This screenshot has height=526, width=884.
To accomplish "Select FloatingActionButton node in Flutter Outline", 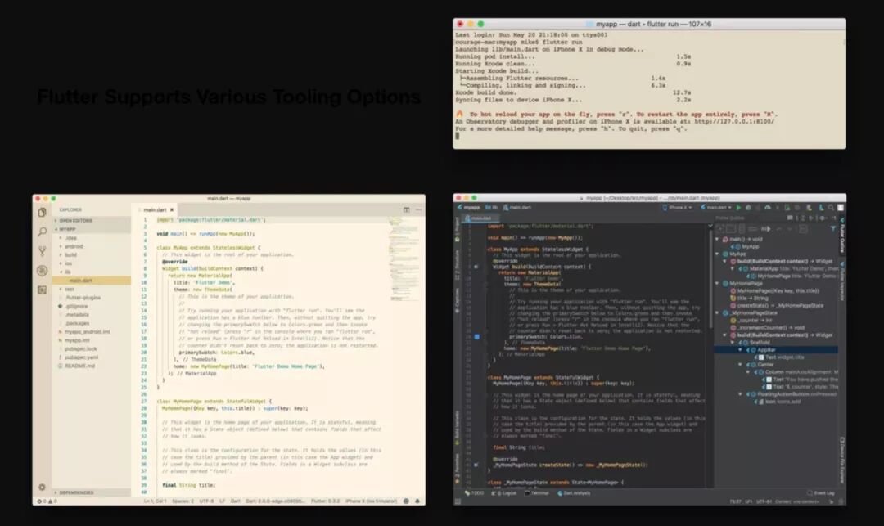I will point(792,394).
